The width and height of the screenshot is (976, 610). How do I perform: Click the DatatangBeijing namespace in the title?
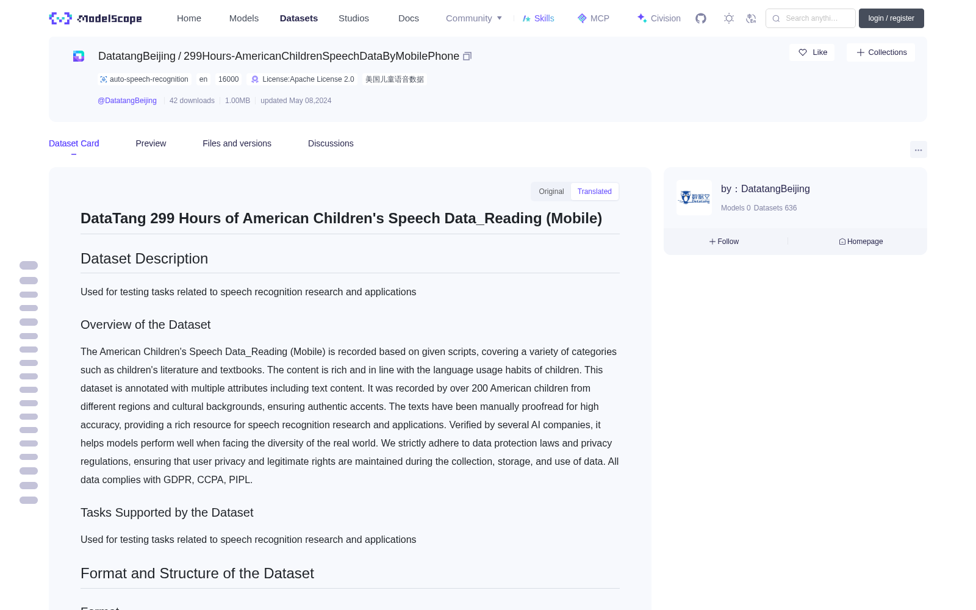[x=137, y=56]
